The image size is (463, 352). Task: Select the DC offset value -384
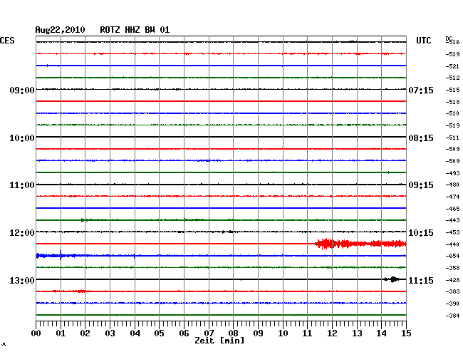[x=452, y=316]
